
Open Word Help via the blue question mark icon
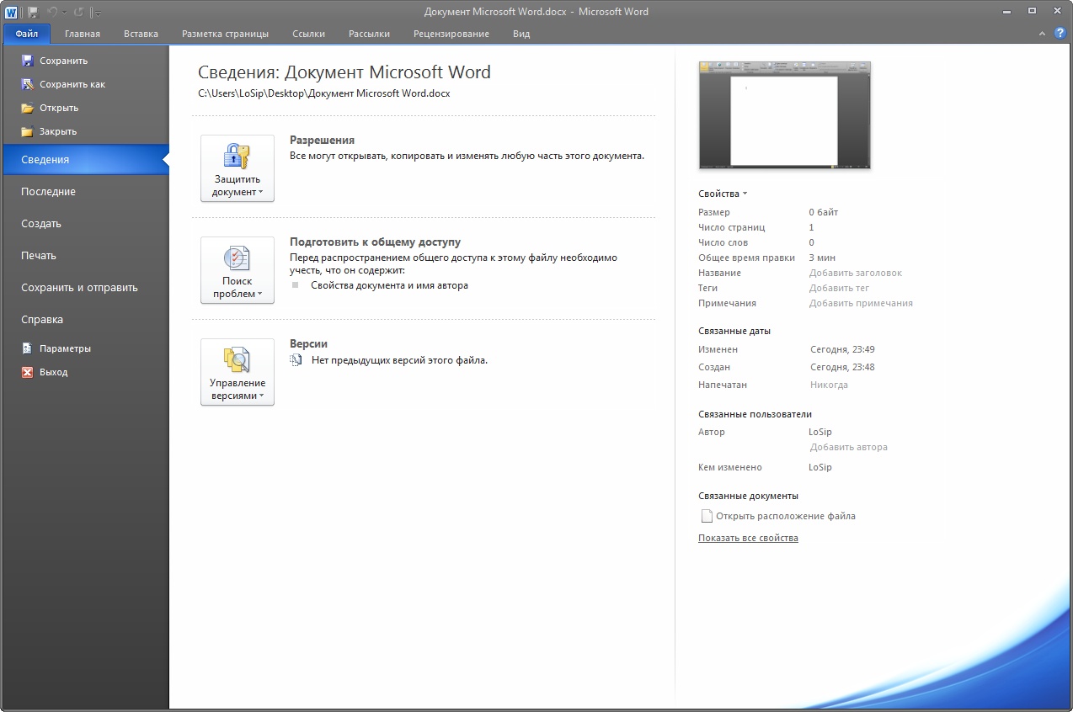point(1060,33)
